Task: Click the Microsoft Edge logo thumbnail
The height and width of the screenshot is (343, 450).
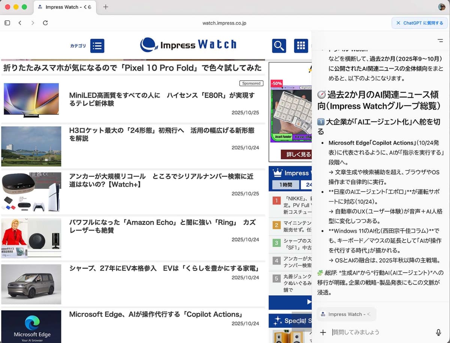Action: (x=31, y=326)
